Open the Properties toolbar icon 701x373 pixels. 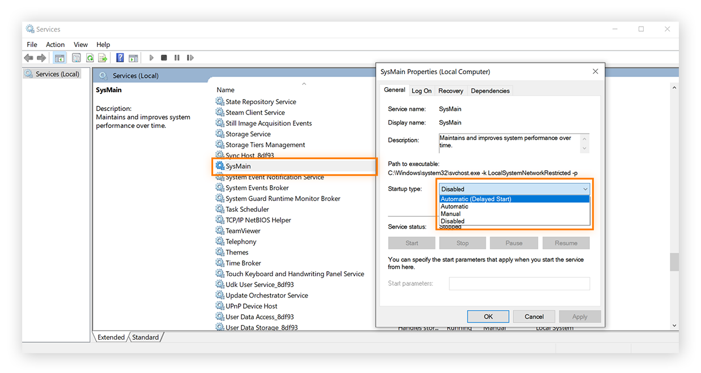pos(75,57)
